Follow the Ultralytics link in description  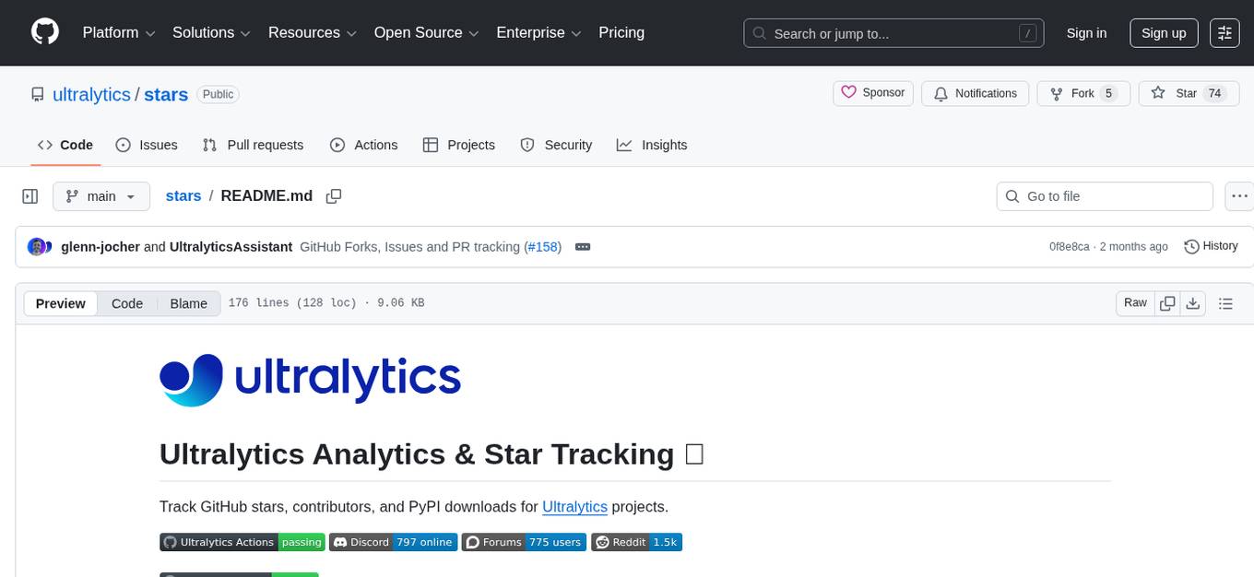click(x=574, y=507)
